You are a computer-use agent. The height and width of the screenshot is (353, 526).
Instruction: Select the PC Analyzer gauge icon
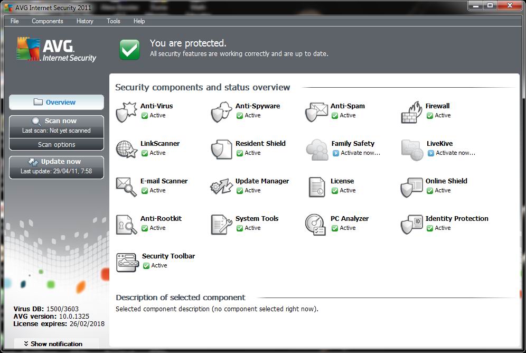(316, 225)
